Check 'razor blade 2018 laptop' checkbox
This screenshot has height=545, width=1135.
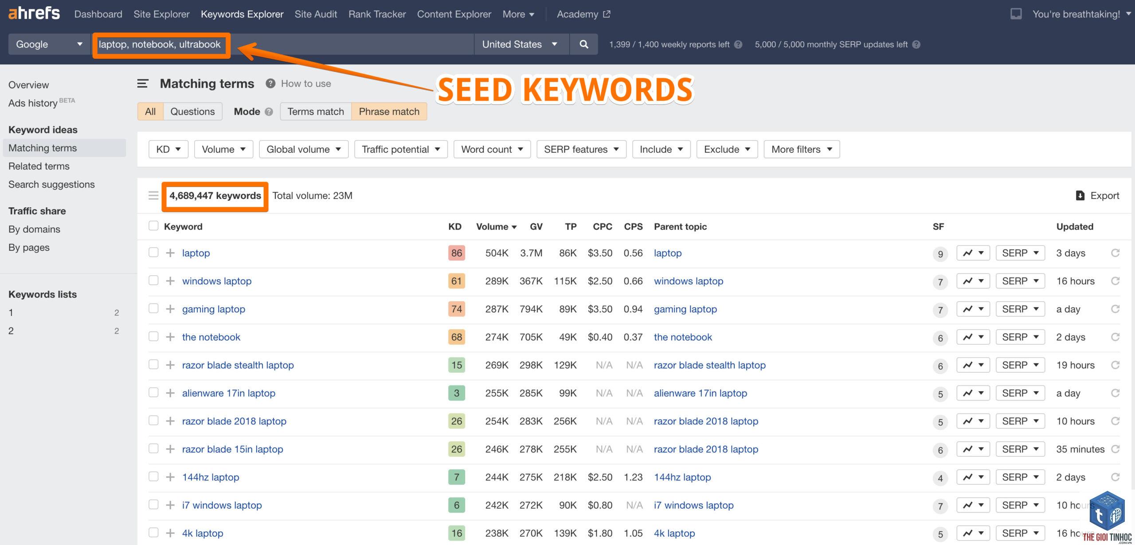pyautogui.click(x=153, y=420)
